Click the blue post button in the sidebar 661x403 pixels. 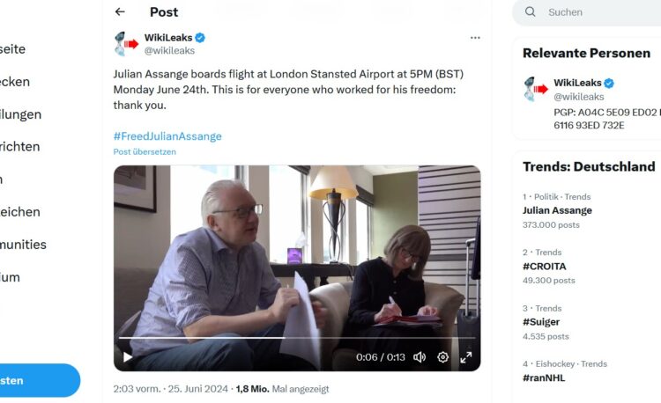coord(35,380)
